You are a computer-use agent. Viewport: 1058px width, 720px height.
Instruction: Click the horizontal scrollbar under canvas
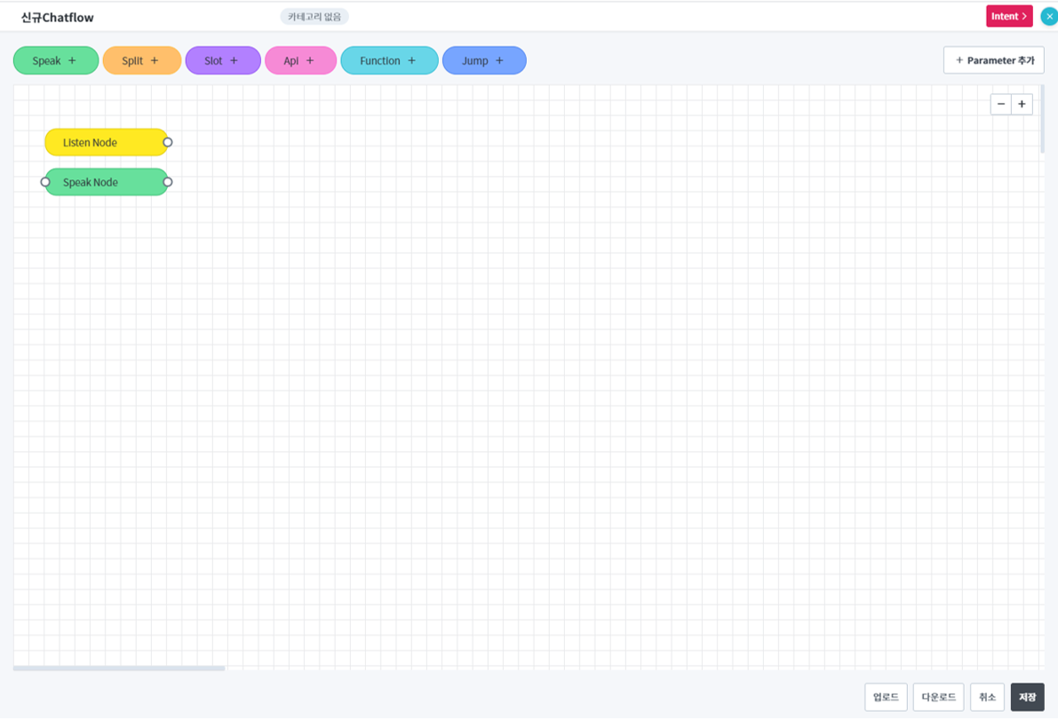pyautogui.click(x=119, y=669)
